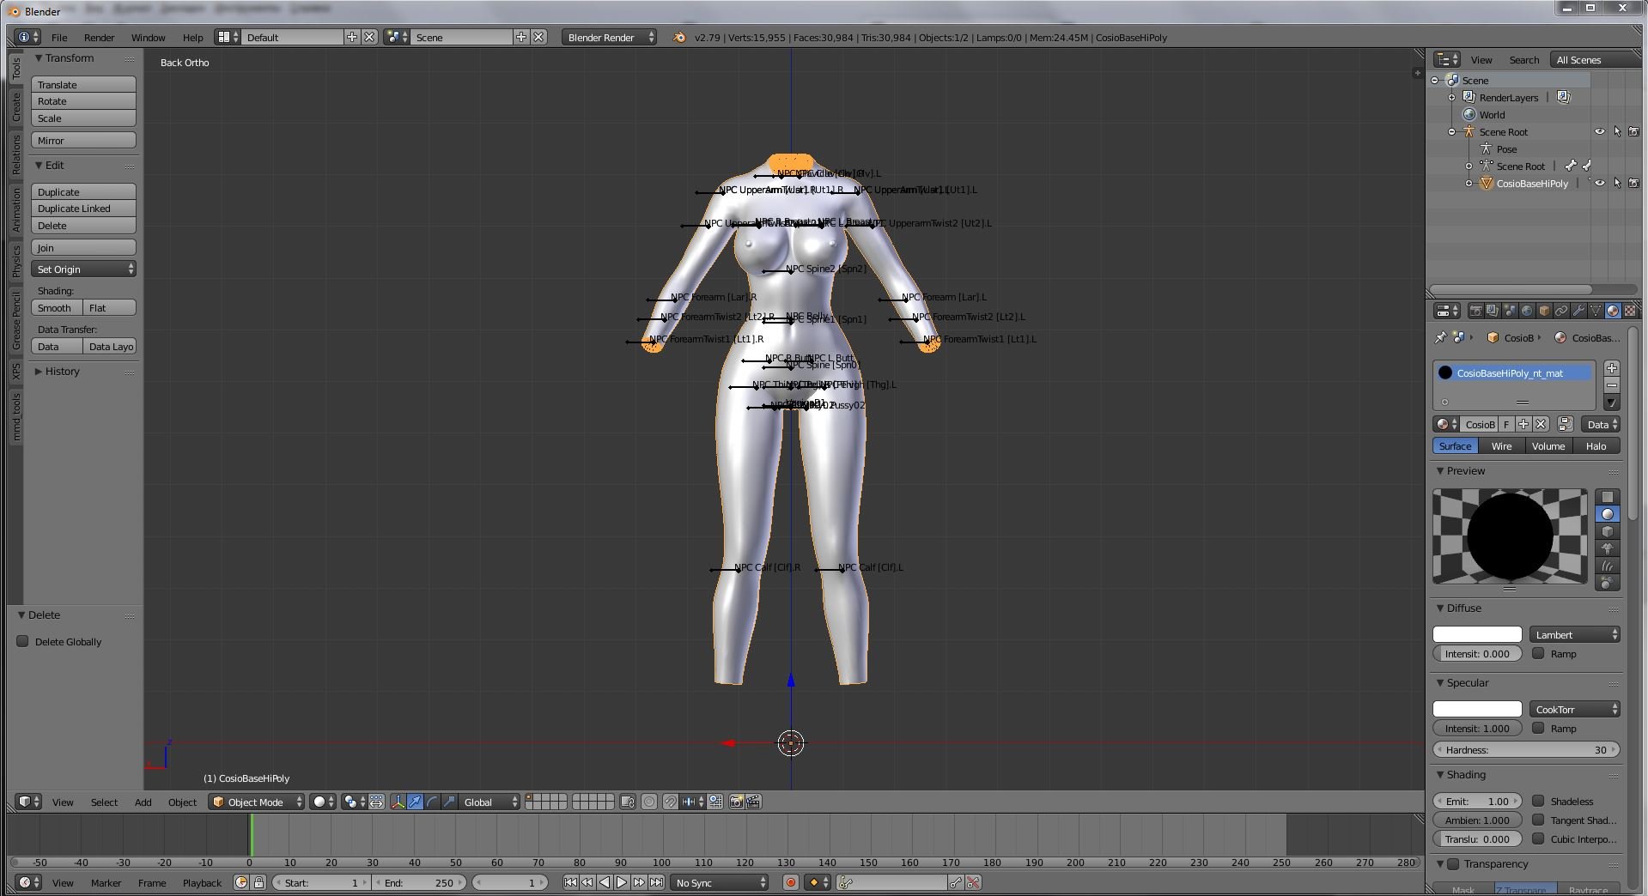Enable the Diffuse Ramp checkbox
Screen dimensions: 1648x896
point(1538,653)
